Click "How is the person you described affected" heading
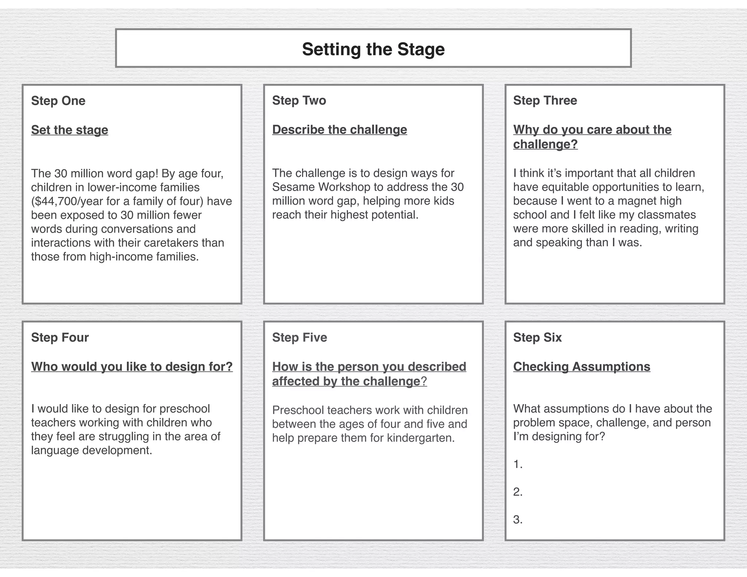 click(x=369, y=374)
